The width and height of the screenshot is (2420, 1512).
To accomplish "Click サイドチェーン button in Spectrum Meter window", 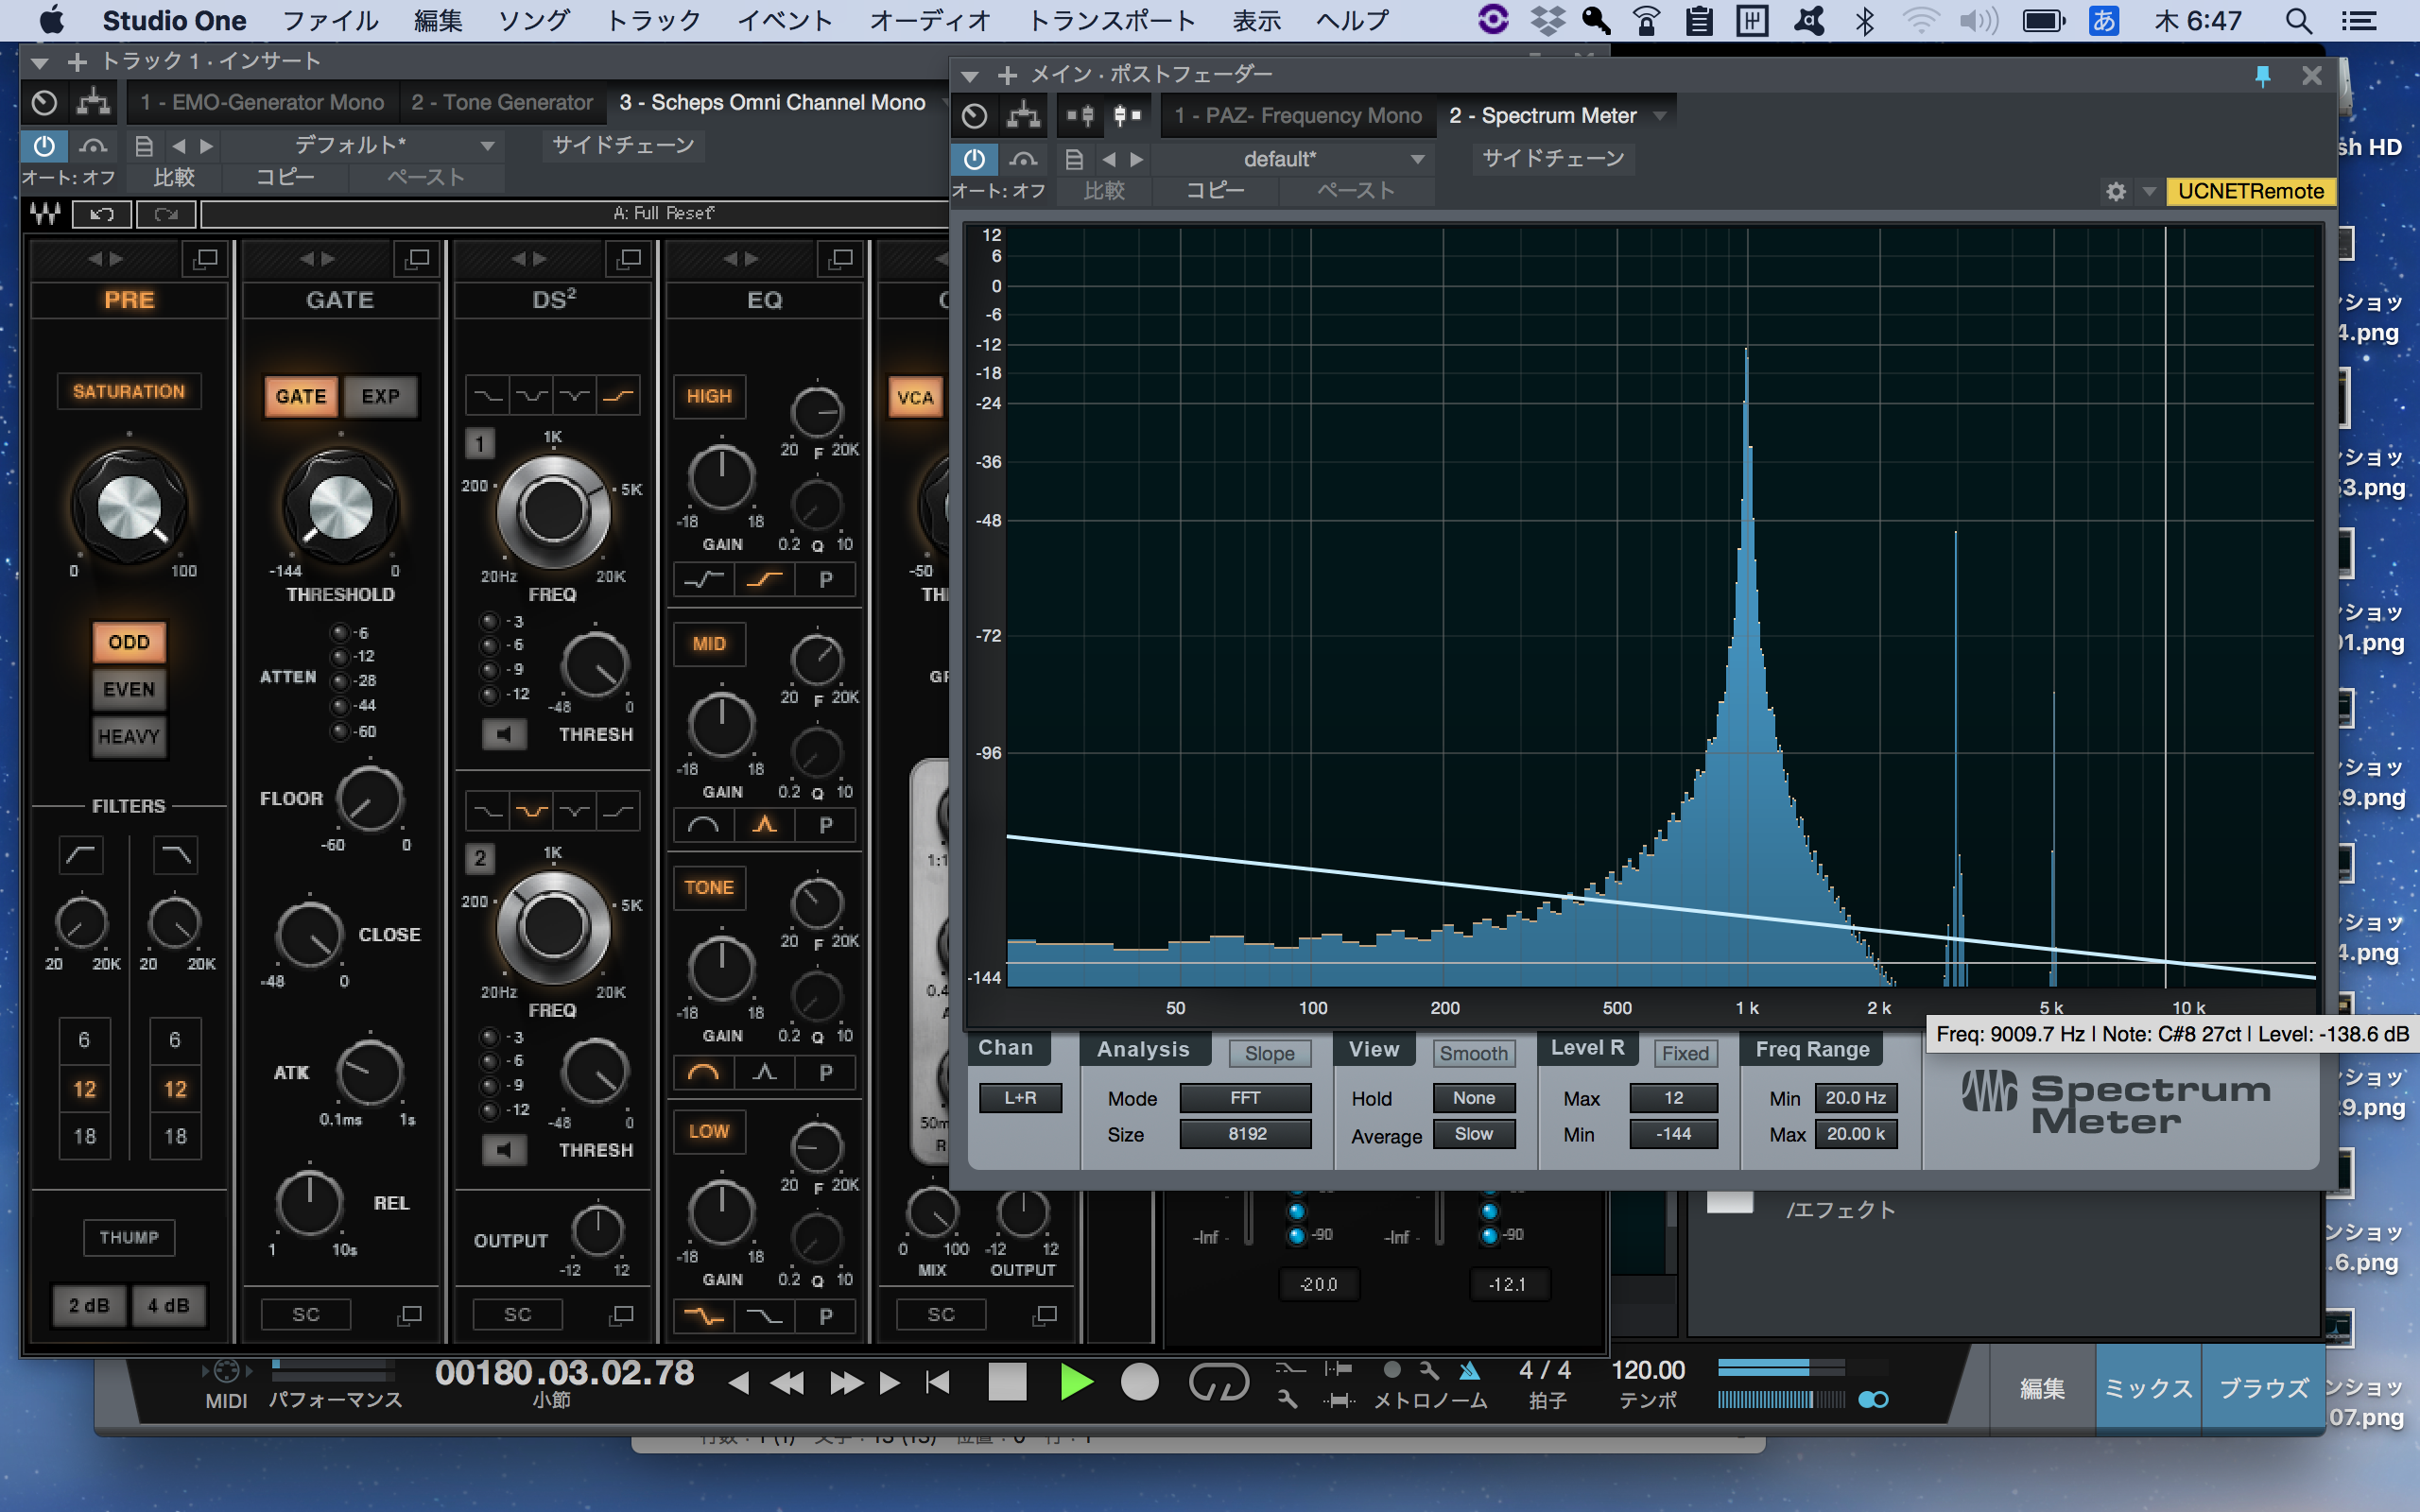I will pyautogui.click(x=1553, y=158).
